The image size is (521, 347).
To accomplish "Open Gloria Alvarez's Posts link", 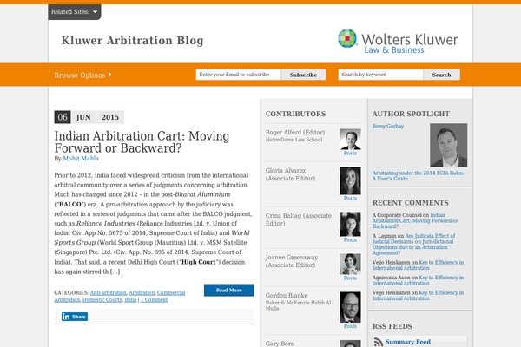I will click(x=350, y=199).
